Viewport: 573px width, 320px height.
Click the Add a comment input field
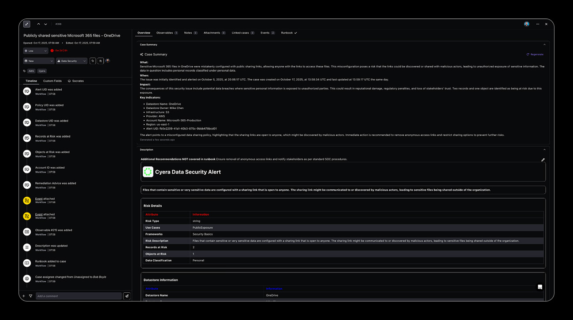click(78, 296)
